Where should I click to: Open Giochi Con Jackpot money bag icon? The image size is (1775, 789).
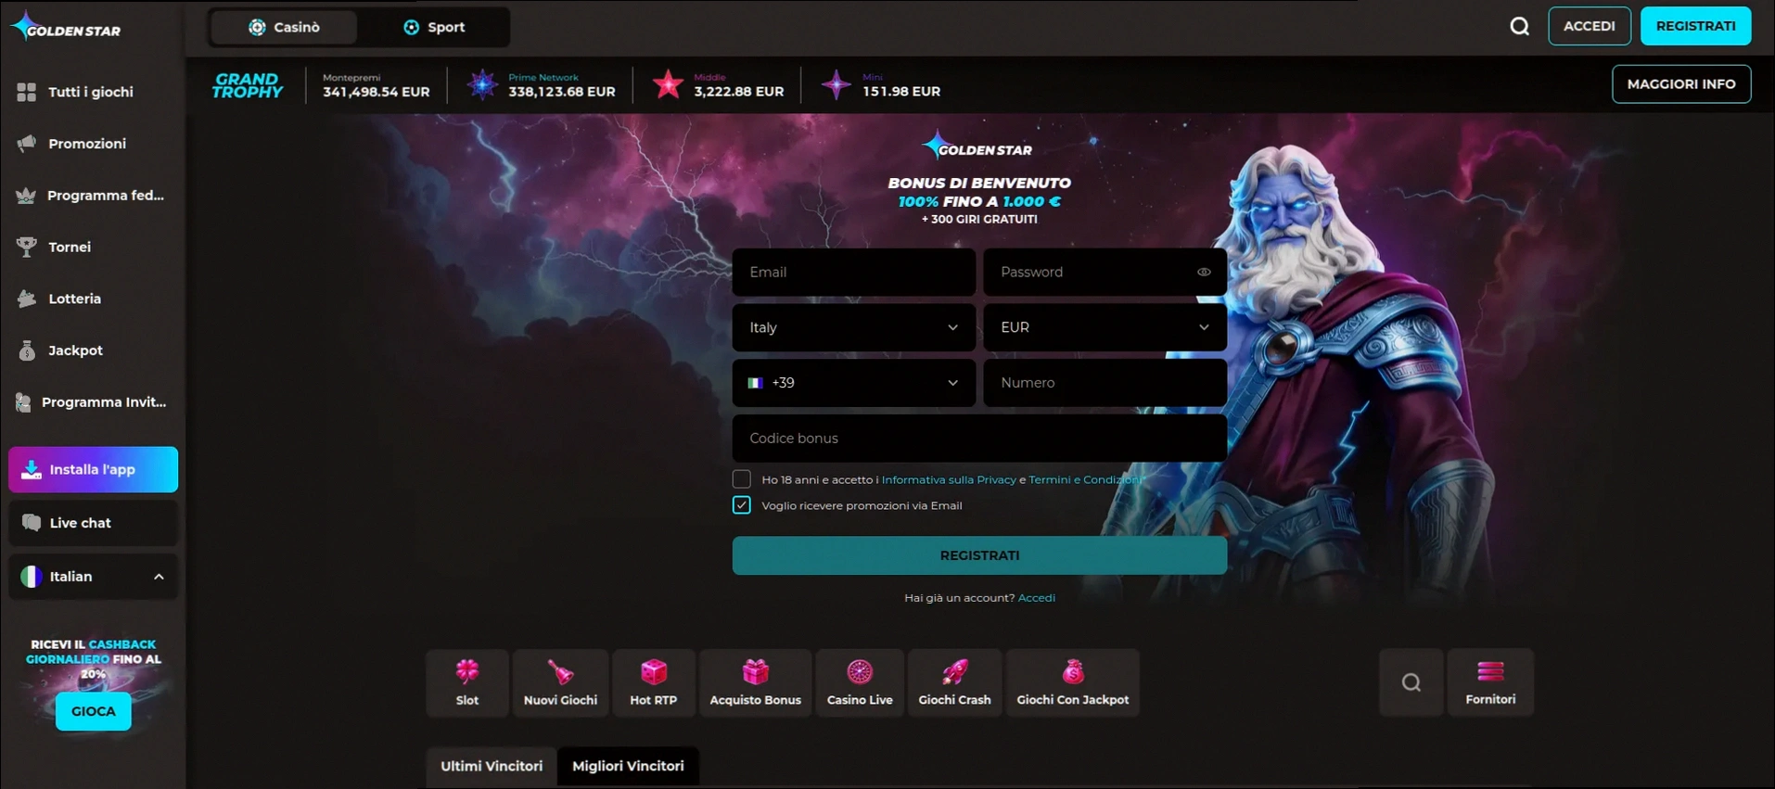point(1072,672)
